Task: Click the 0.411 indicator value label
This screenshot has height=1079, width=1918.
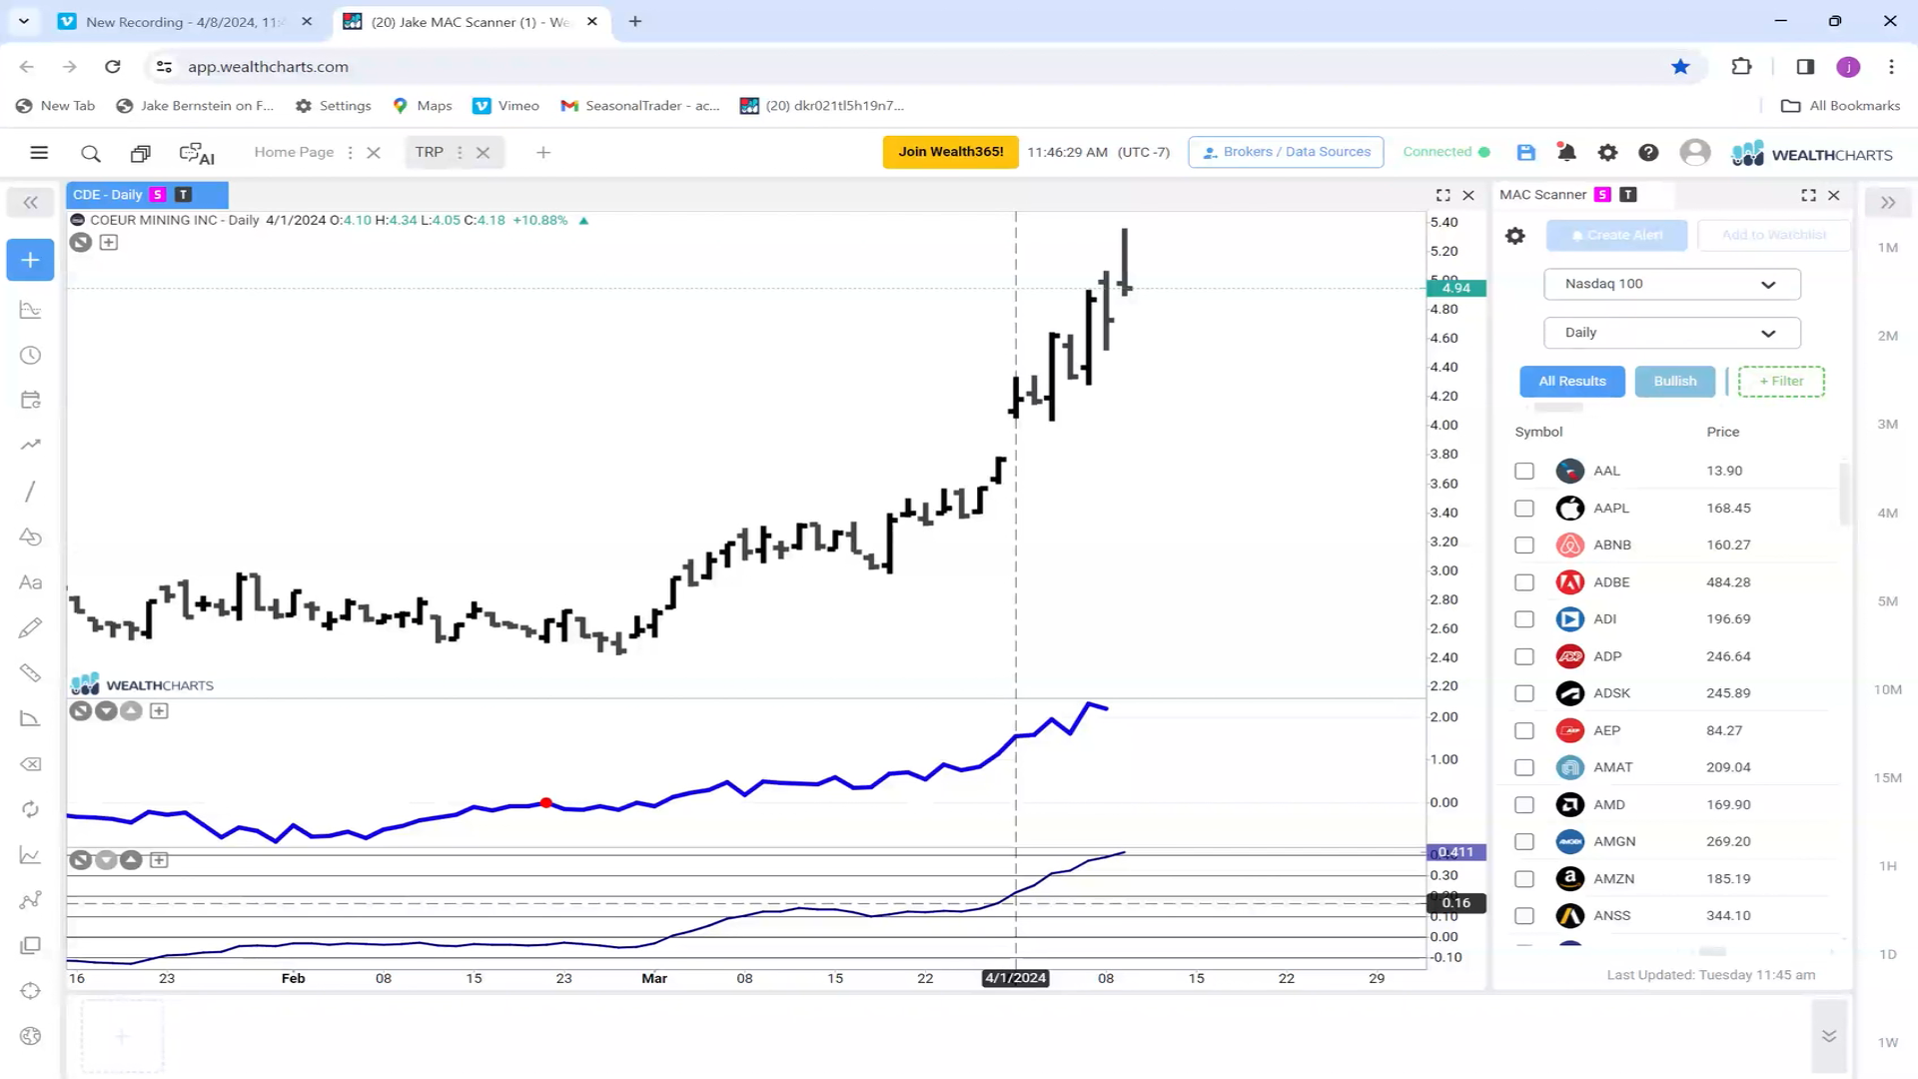Action: coord(1455,852)
